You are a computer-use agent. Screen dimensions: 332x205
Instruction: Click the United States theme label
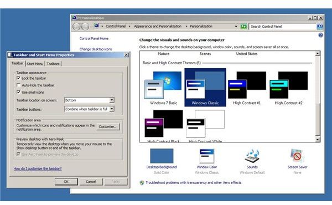(x=247, y=54)
